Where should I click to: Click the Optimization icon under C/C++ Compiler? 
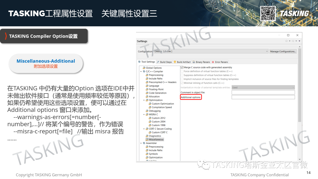tap(147, 100)
